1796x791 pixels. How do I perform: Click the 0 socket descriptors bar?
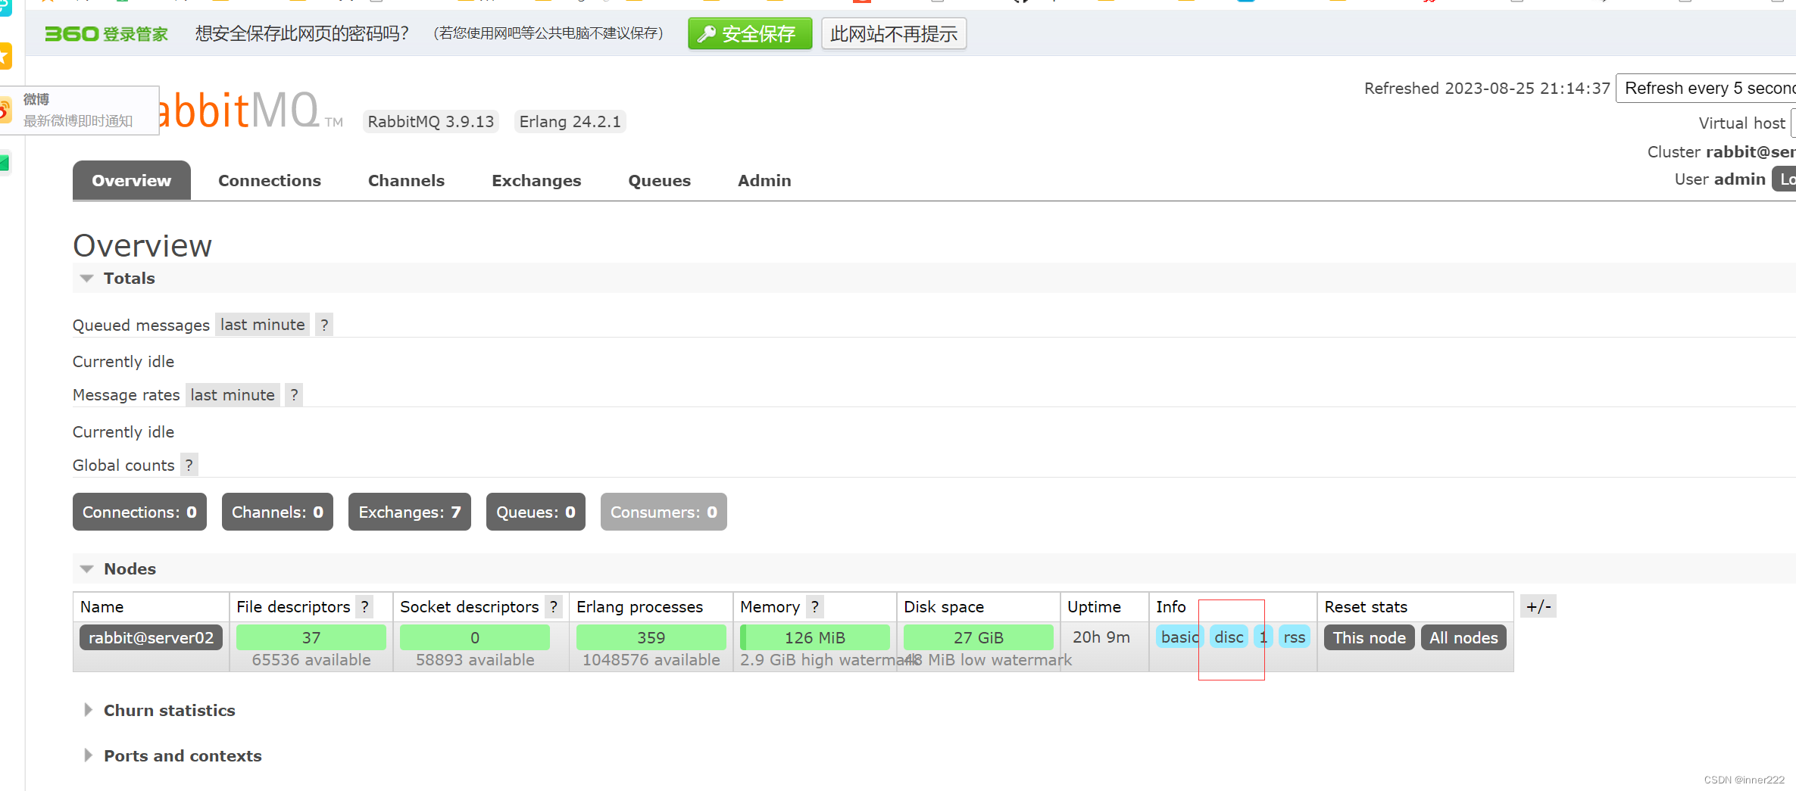tap(475, 638)
